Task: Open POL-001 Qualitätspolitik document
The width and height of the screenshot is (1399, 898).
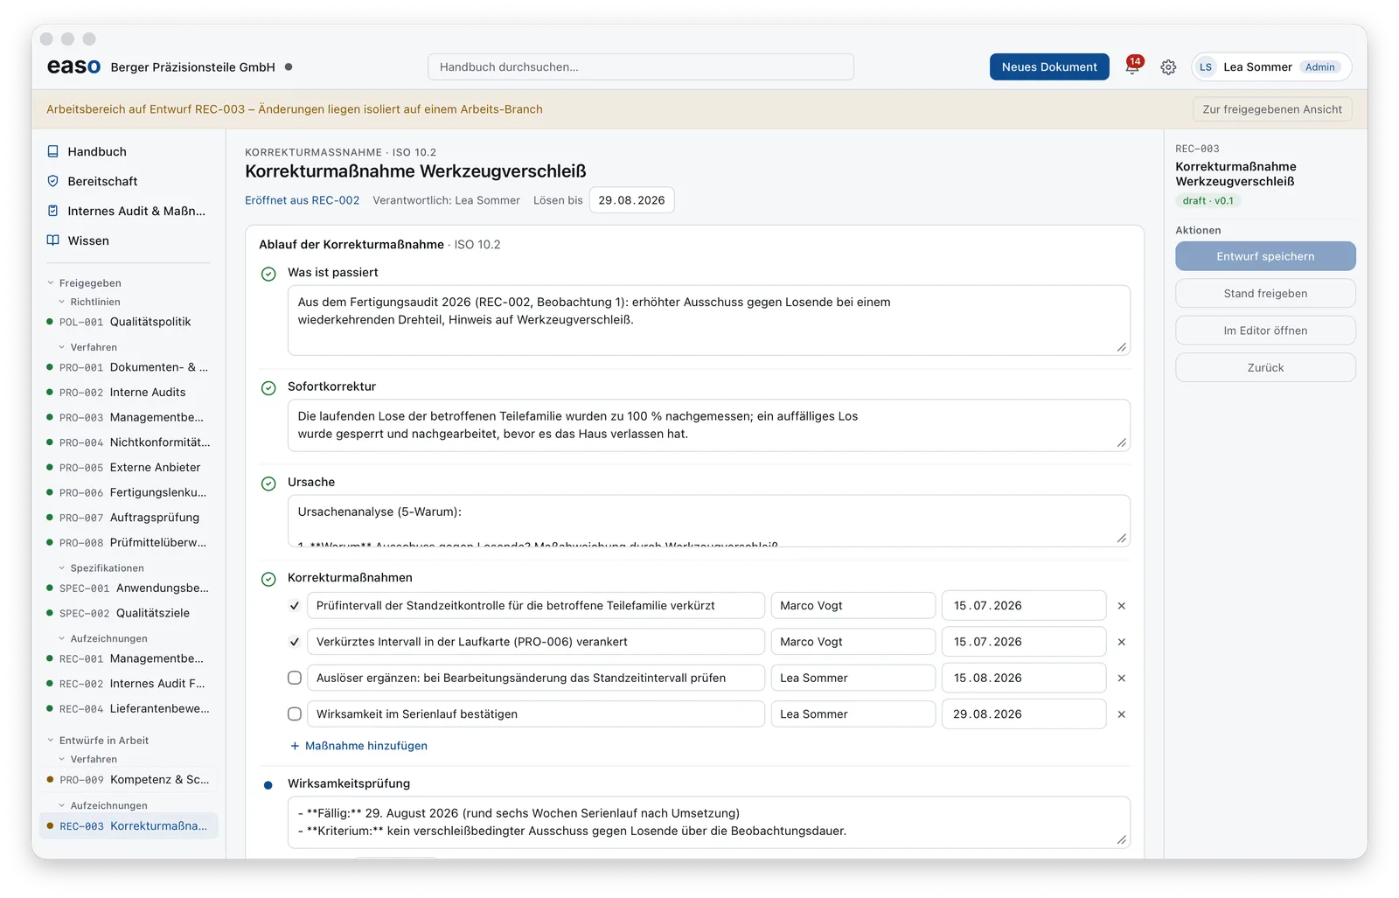Action: coord(129,322)
